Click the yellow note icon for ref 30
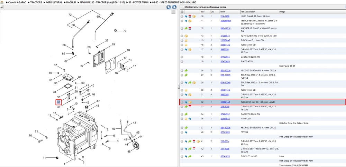The width and height of the screenshot is (346, 167). point(186,90)
